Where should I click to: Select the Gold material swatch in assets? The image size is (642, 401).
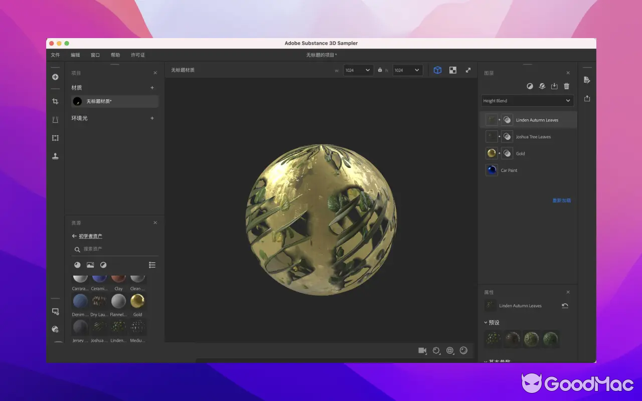click(137, 301)
